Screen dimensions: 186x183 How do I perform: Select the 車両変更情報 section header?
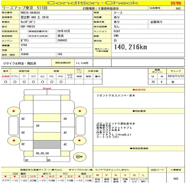click(x=138, y=149)
